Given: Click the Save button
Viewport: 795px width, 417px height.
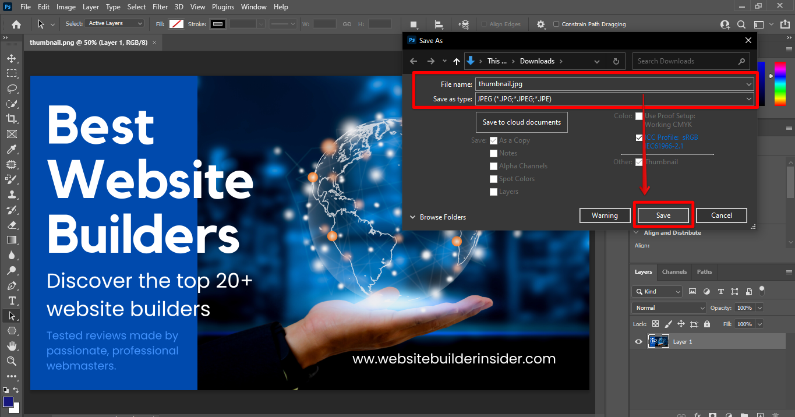Looking at the screenshot, I should [x=663, y=215].
